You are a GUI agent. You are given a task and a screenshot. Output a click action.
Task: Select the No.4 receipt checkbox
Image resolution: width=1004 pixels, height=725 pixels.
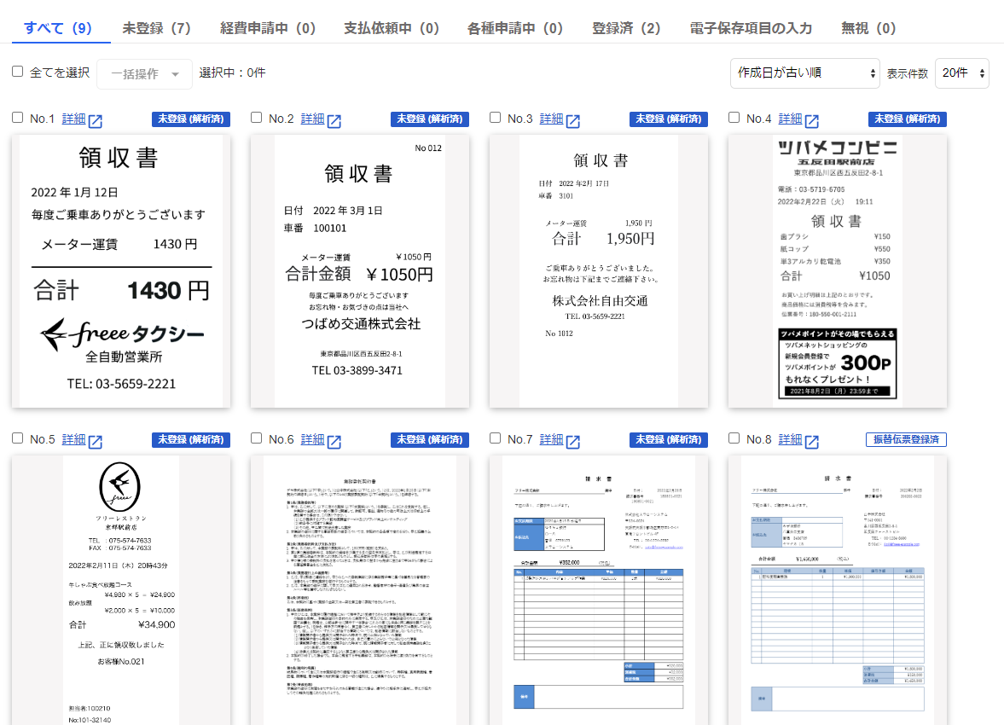click(x=734, y=118)
